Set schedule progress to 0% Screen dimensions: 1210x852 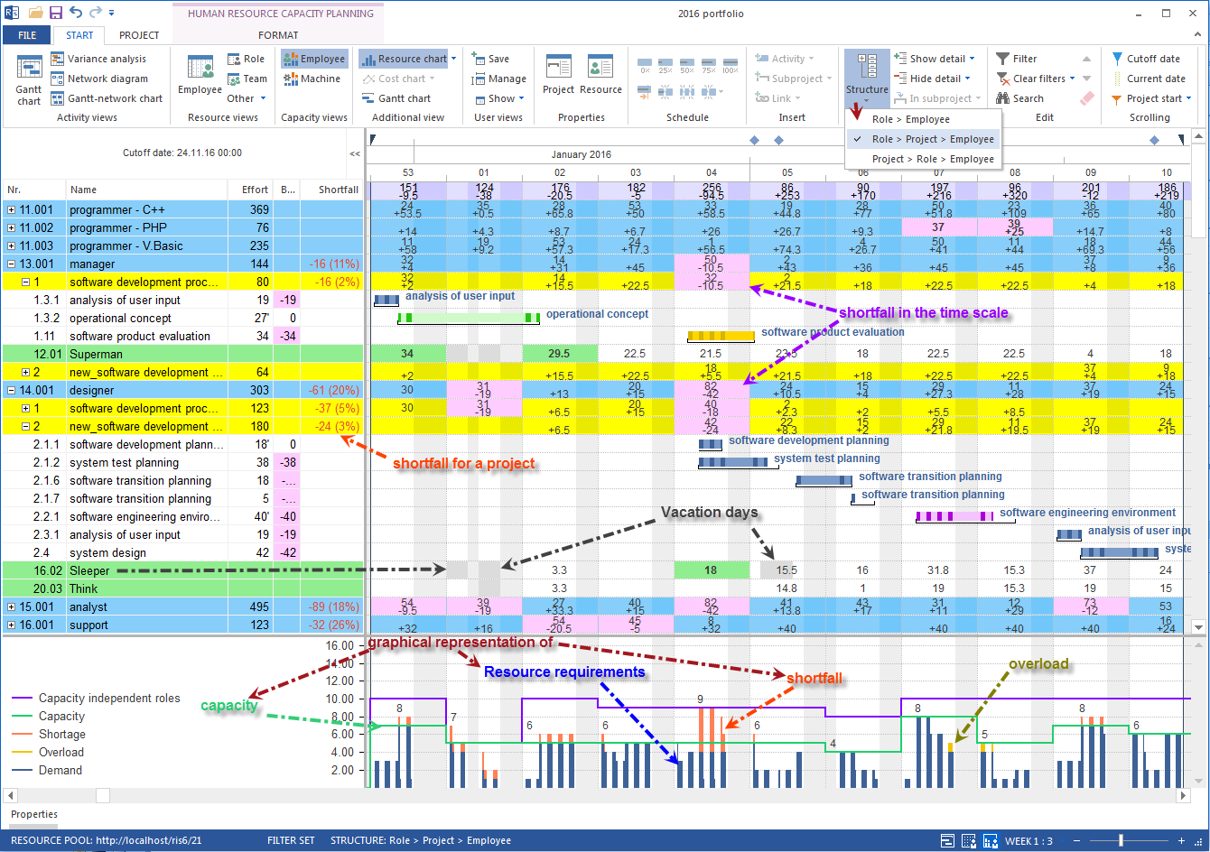click(645, 64)
